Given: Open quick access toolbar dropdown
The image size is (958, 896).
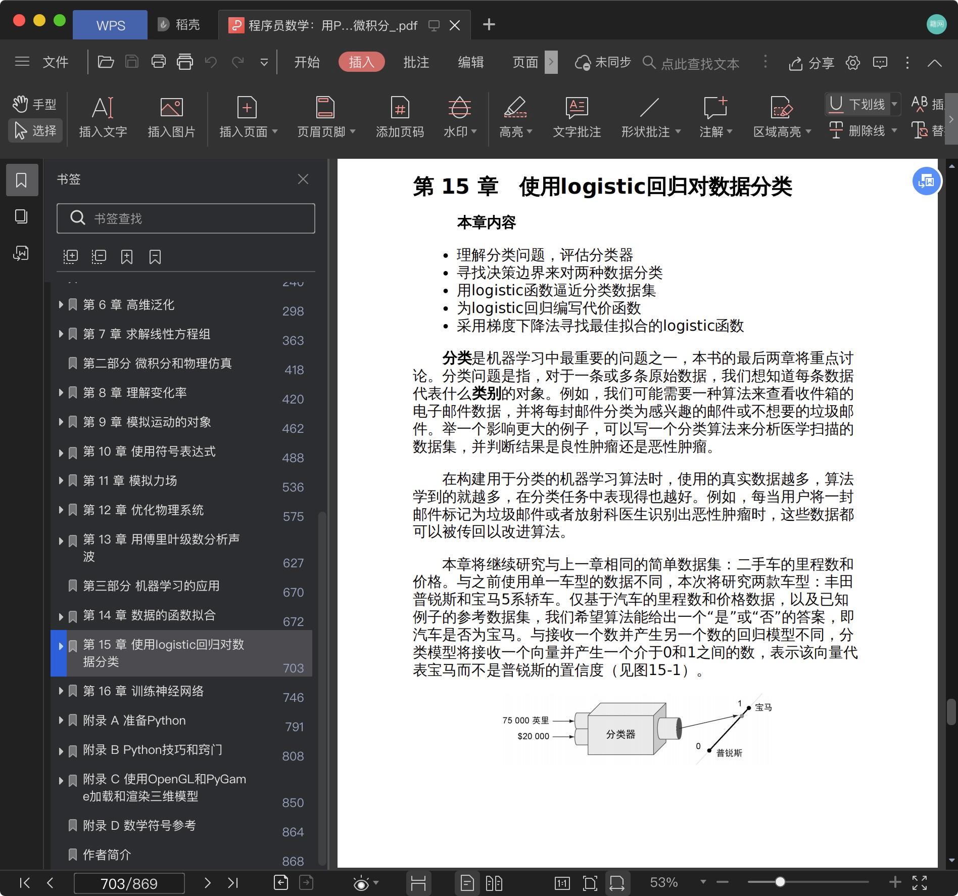Looking at the screenshot, I should 264,63.
